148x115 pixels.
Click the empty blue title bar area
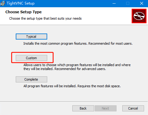73,3
